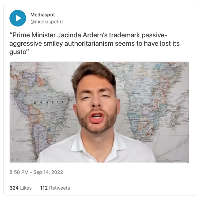The image size is (198, 198).
Task: Click the divider line above Likes
Action: pyautogui.click(x=99, y=180)
